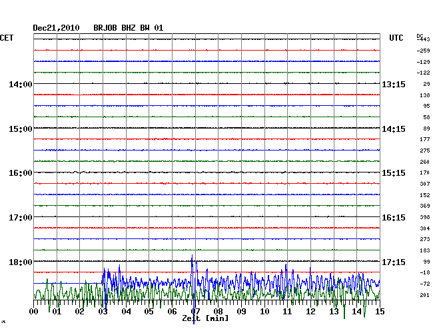Select the DC offset value "95"
433x329 pixels.
(426, 106)
